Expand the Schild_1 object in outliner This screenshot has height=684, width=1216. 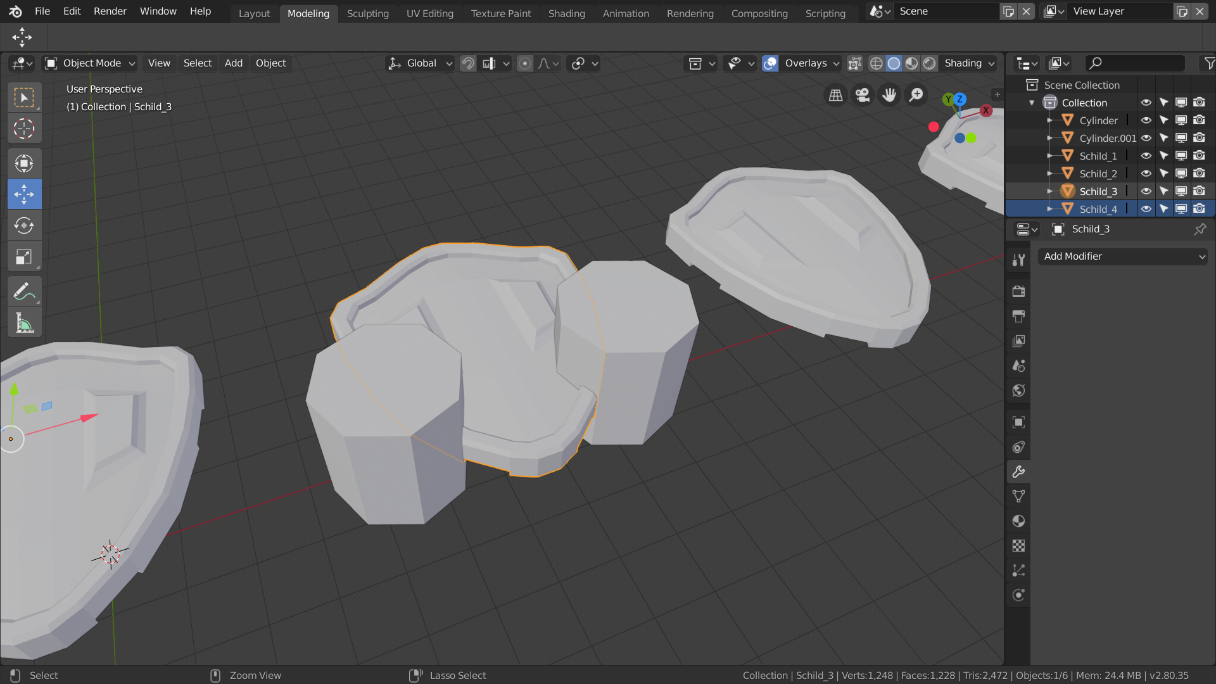[x=1049, y=156]
